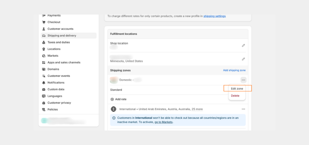Expand the '25 more' countries list
The height and width of the screenshot is (145, 309).
(197, 109)
